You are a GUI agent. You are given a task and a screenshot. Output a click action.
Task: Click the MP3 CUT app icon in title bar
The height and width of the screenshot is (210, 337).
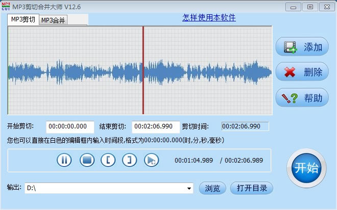point(6,7)
